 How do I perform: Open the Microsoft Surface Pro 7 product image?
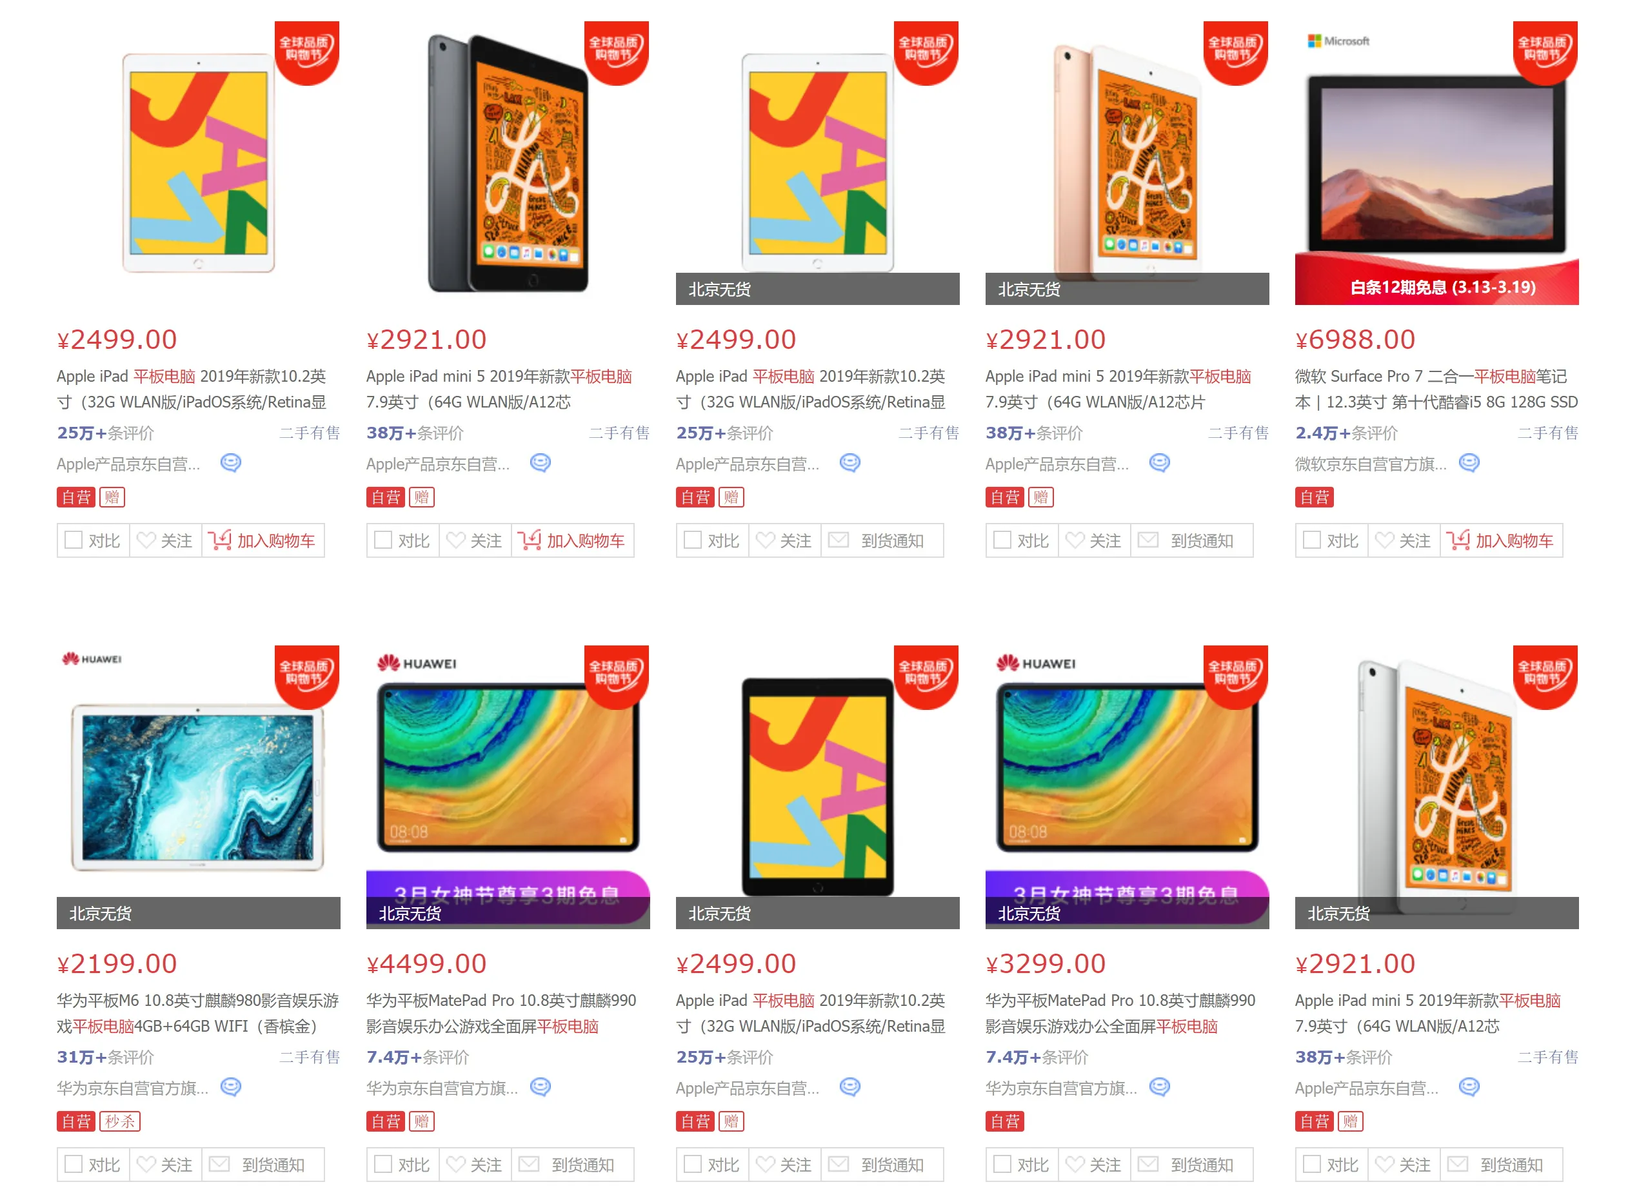1436,162
